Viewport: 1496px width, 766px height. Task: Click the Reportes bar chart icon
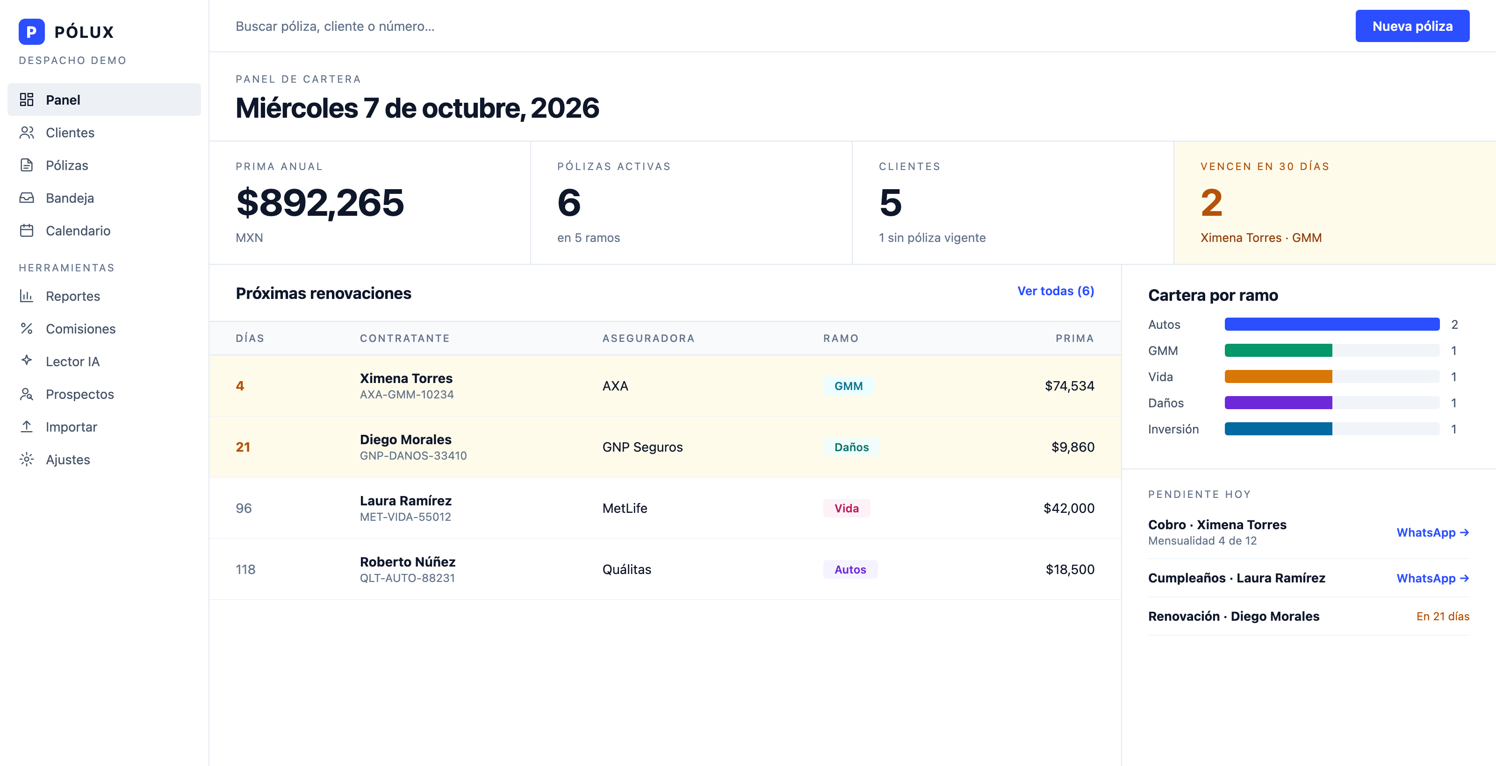27,296
